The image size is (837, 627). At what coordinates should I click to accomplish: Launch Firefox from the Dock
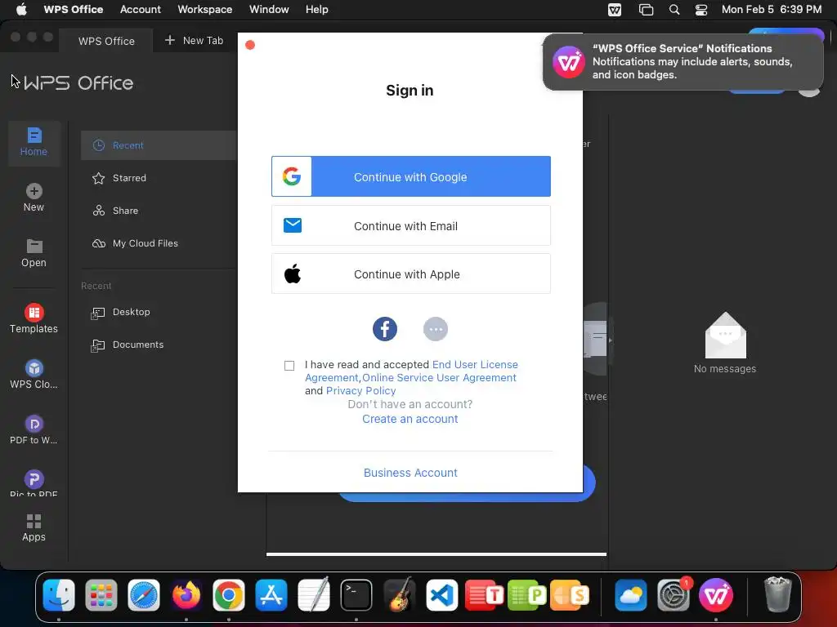[x=186, y=595]
